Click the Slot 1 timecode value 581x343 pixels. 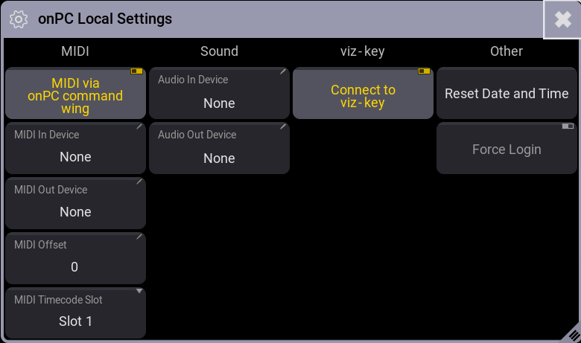point(75,321)
